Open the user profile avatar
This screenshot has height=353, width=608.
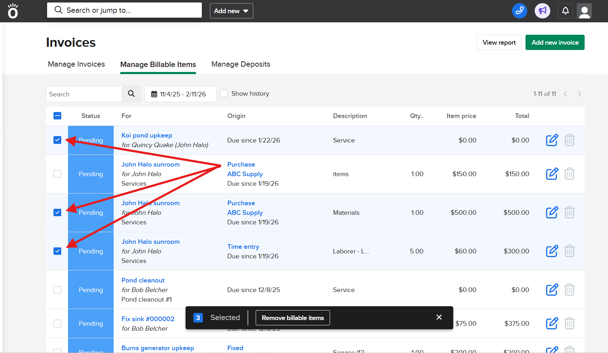pyautogui.click(x=584, y=11)
